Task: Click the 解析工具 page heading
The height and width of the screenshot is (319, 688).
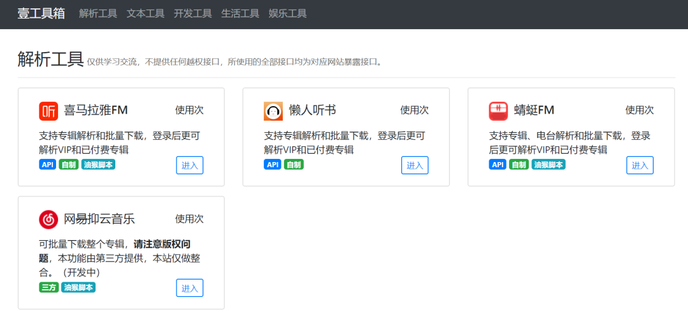Action: pos(50,59)
